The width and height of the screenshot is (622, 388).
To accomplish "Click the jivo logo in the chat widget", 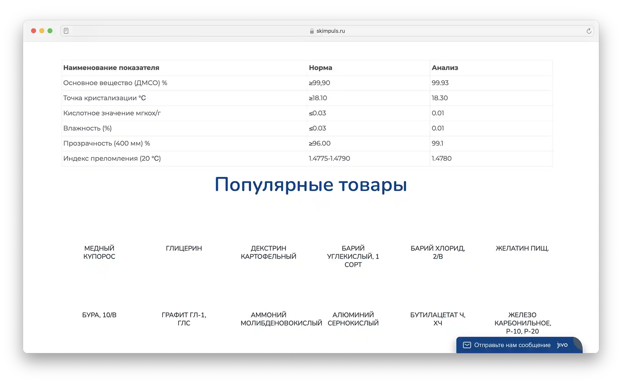I will (562, 345).
